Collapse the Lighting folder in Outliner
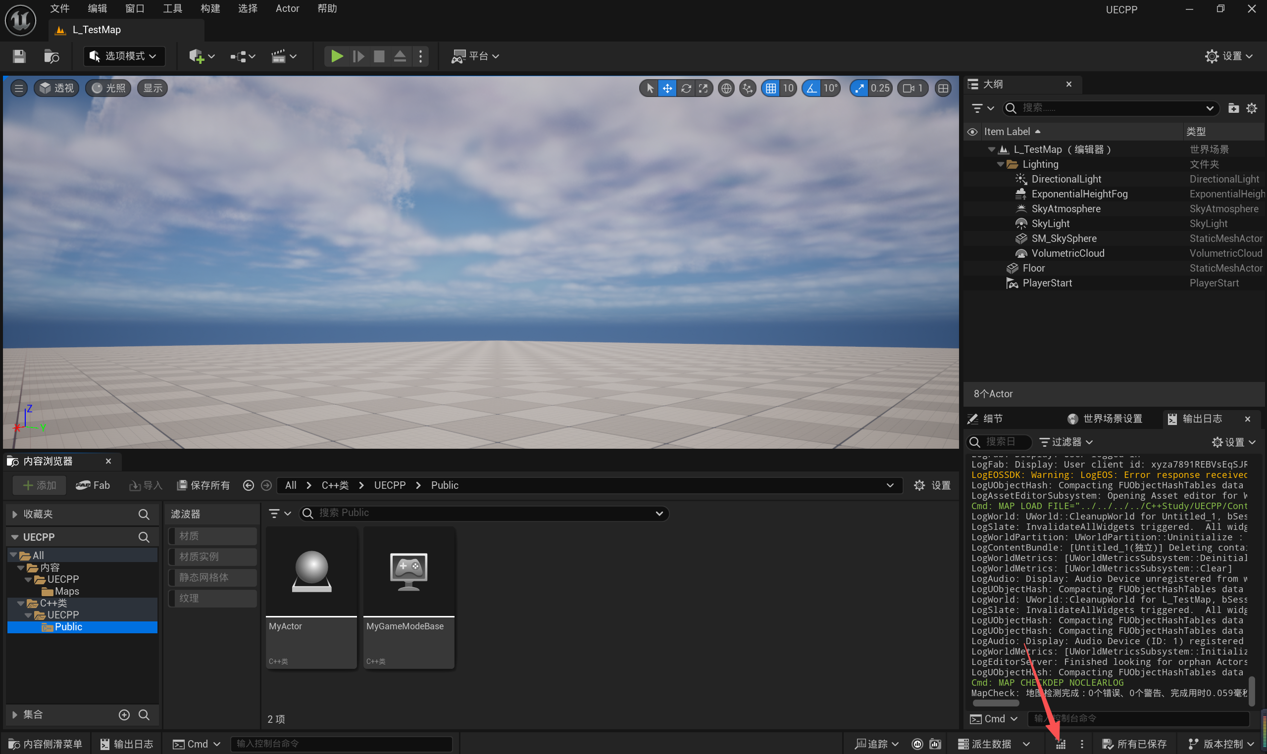Viewport: 1267px width, 754px height. tap(1000, 164)
